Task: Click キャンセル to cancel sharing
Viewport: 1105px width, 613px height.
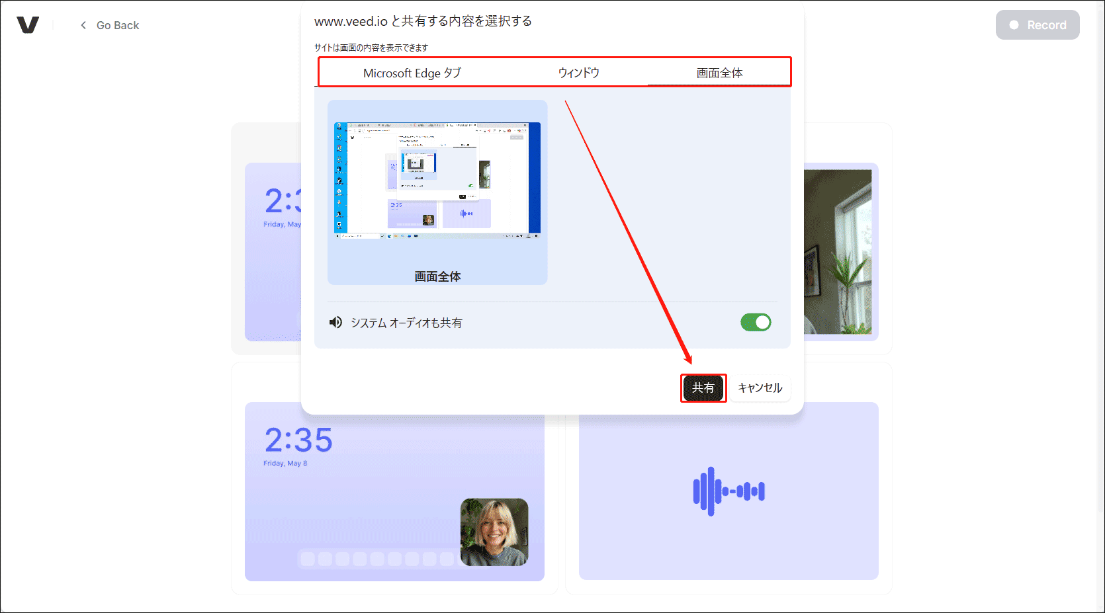Action: tap(760, 388)
